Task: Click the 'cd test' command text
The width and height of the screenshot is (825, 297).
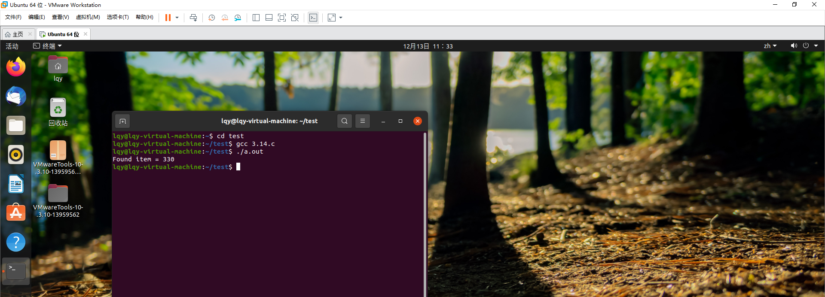Action: pos(230,136)
